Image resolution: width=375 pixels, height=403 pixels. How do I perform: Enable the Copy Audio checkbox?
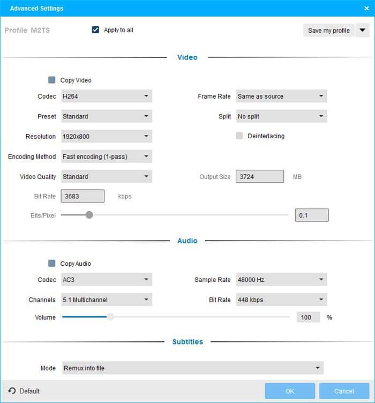point(51,263)
